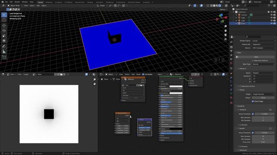Open the Object Data properties tab
This screenshot has width=277, height=155.
pos(231,94)
